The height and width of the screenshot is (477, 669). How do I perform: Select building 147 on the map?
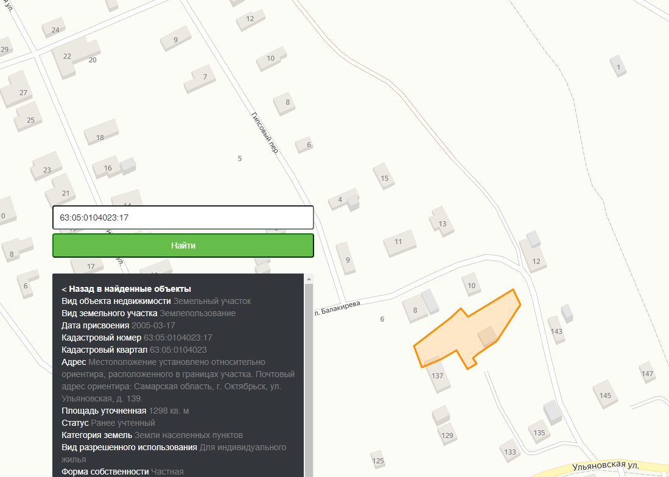tap(647, 373)
